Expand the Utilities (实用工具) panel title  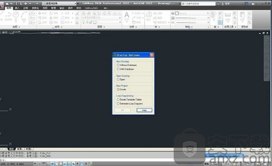tap(230, 27)
